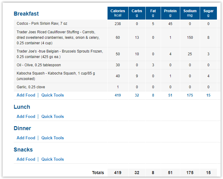The image size is (223, 179).
Task: Click Add Food under Breakfast
Action: (x=26, y=95)
